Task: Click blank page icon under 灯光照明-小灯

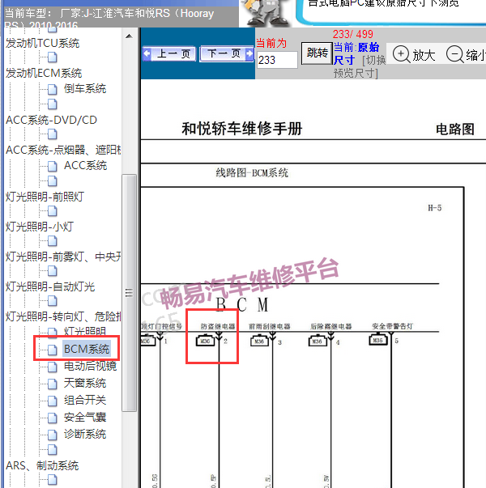Action: [x=53, y=241]
